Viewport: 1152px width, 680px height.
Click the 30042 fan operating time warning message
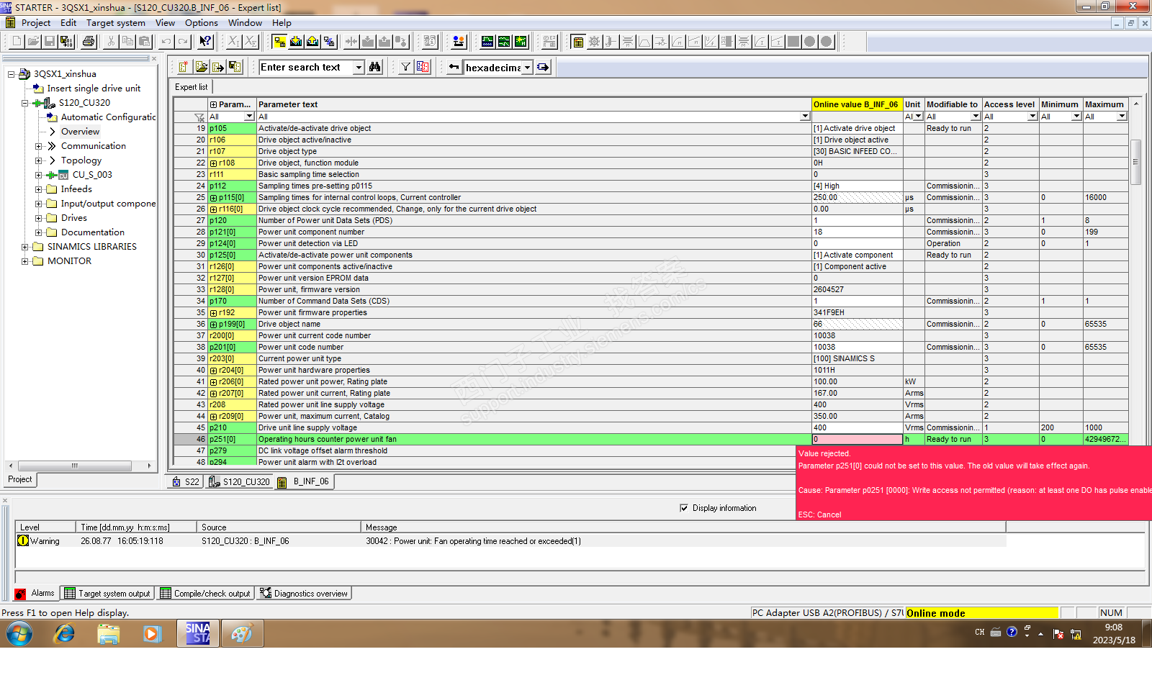pyautogui.click(x=473, y=541)
